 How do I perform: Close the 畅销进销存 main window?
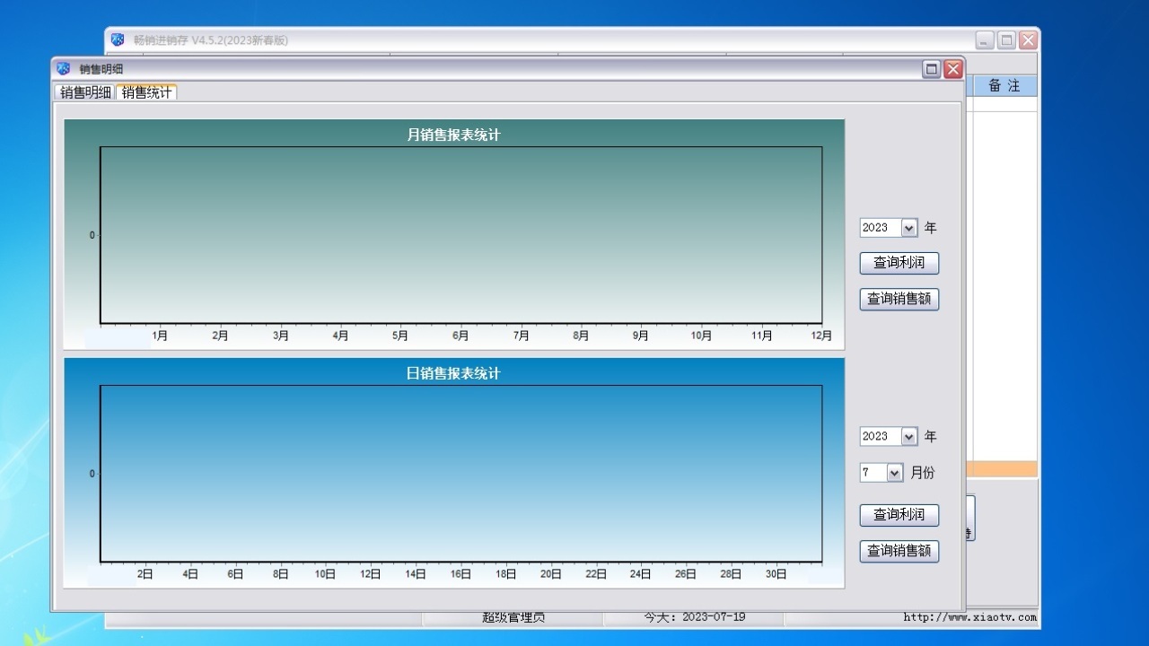[1028, 40]
